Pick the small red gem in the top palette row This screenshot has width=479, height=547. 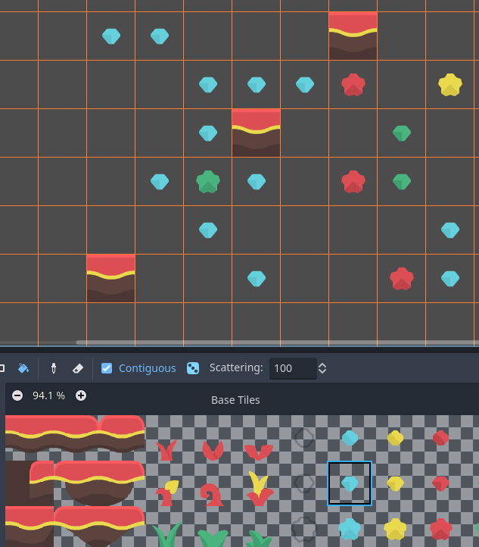(x=441, y=438)
